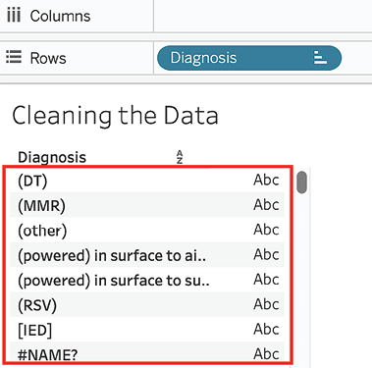Select the (RSV) row

[x=147, y=304]
